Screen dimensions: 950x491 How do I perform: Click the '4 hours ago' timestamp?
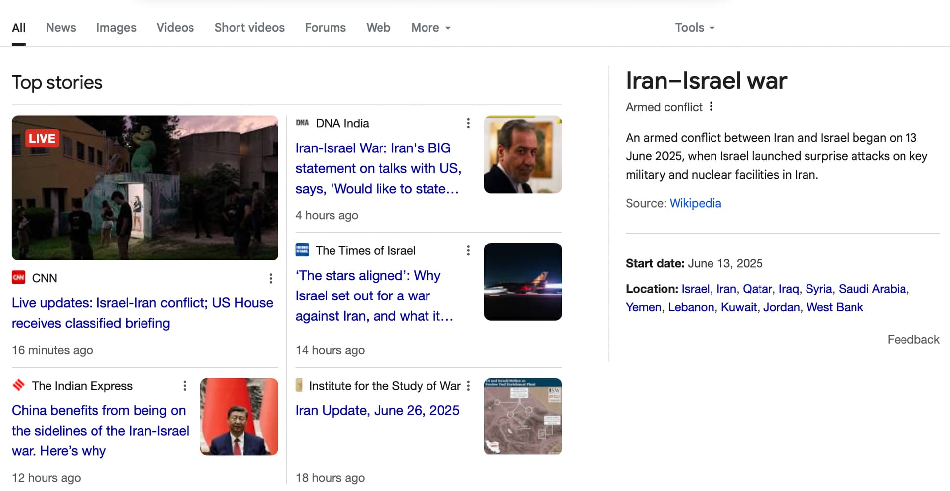(x=327, y=215)
